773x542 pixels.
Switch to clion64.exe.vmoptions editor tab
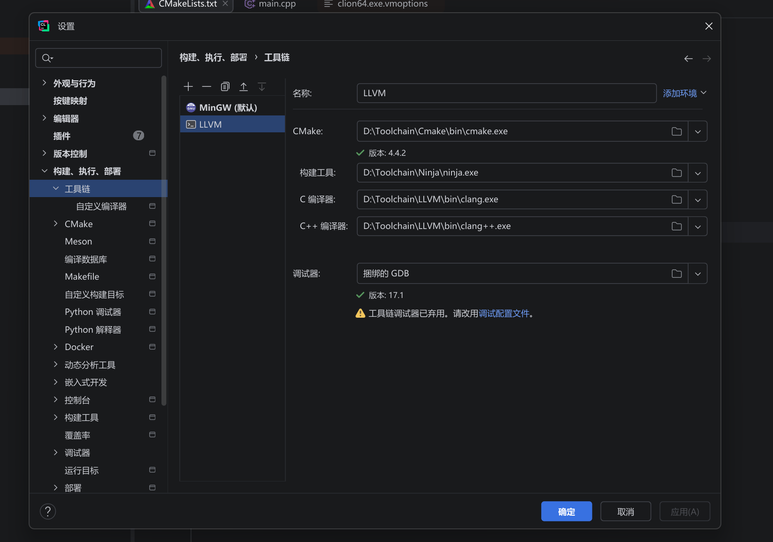(x=375, y=4)
